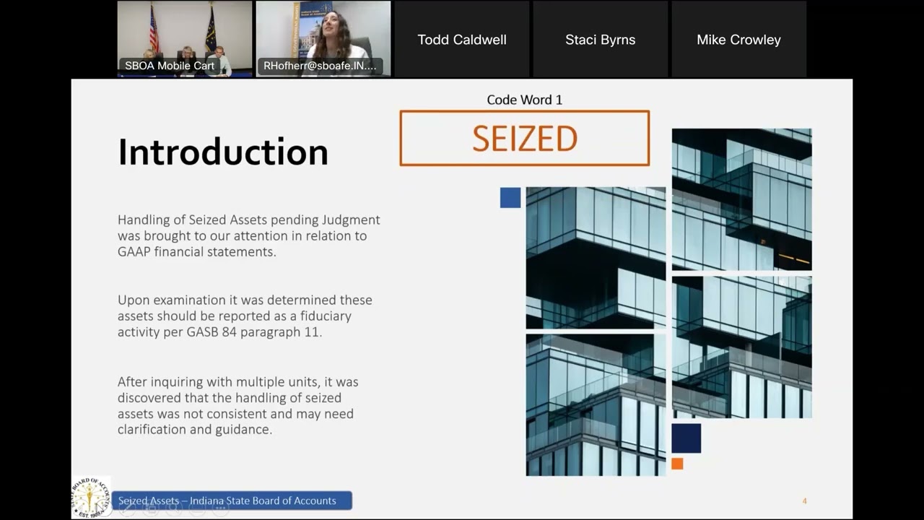The height and width of the screenshot is (520, 924).
Task: Select the pen tool in slideshow controls
Action: 127,508
